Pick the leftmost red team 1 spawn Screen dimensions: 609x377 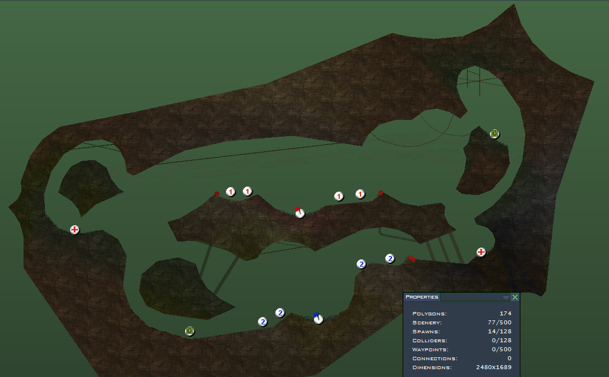(230, 192)
